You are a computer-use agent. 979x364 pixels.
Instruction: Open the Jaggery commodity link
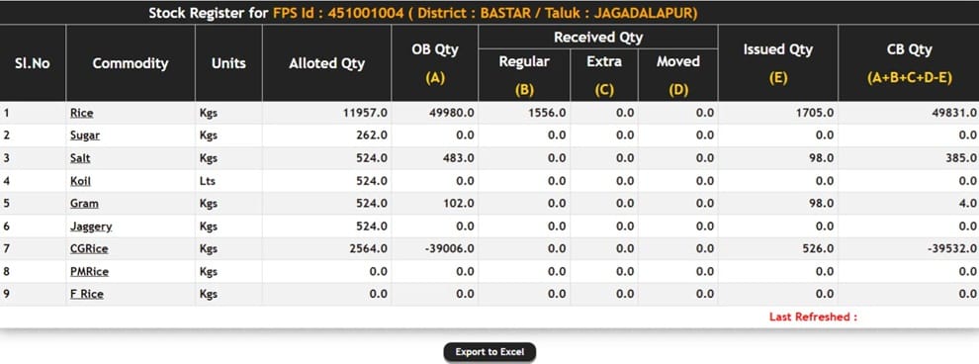(91, 227)
